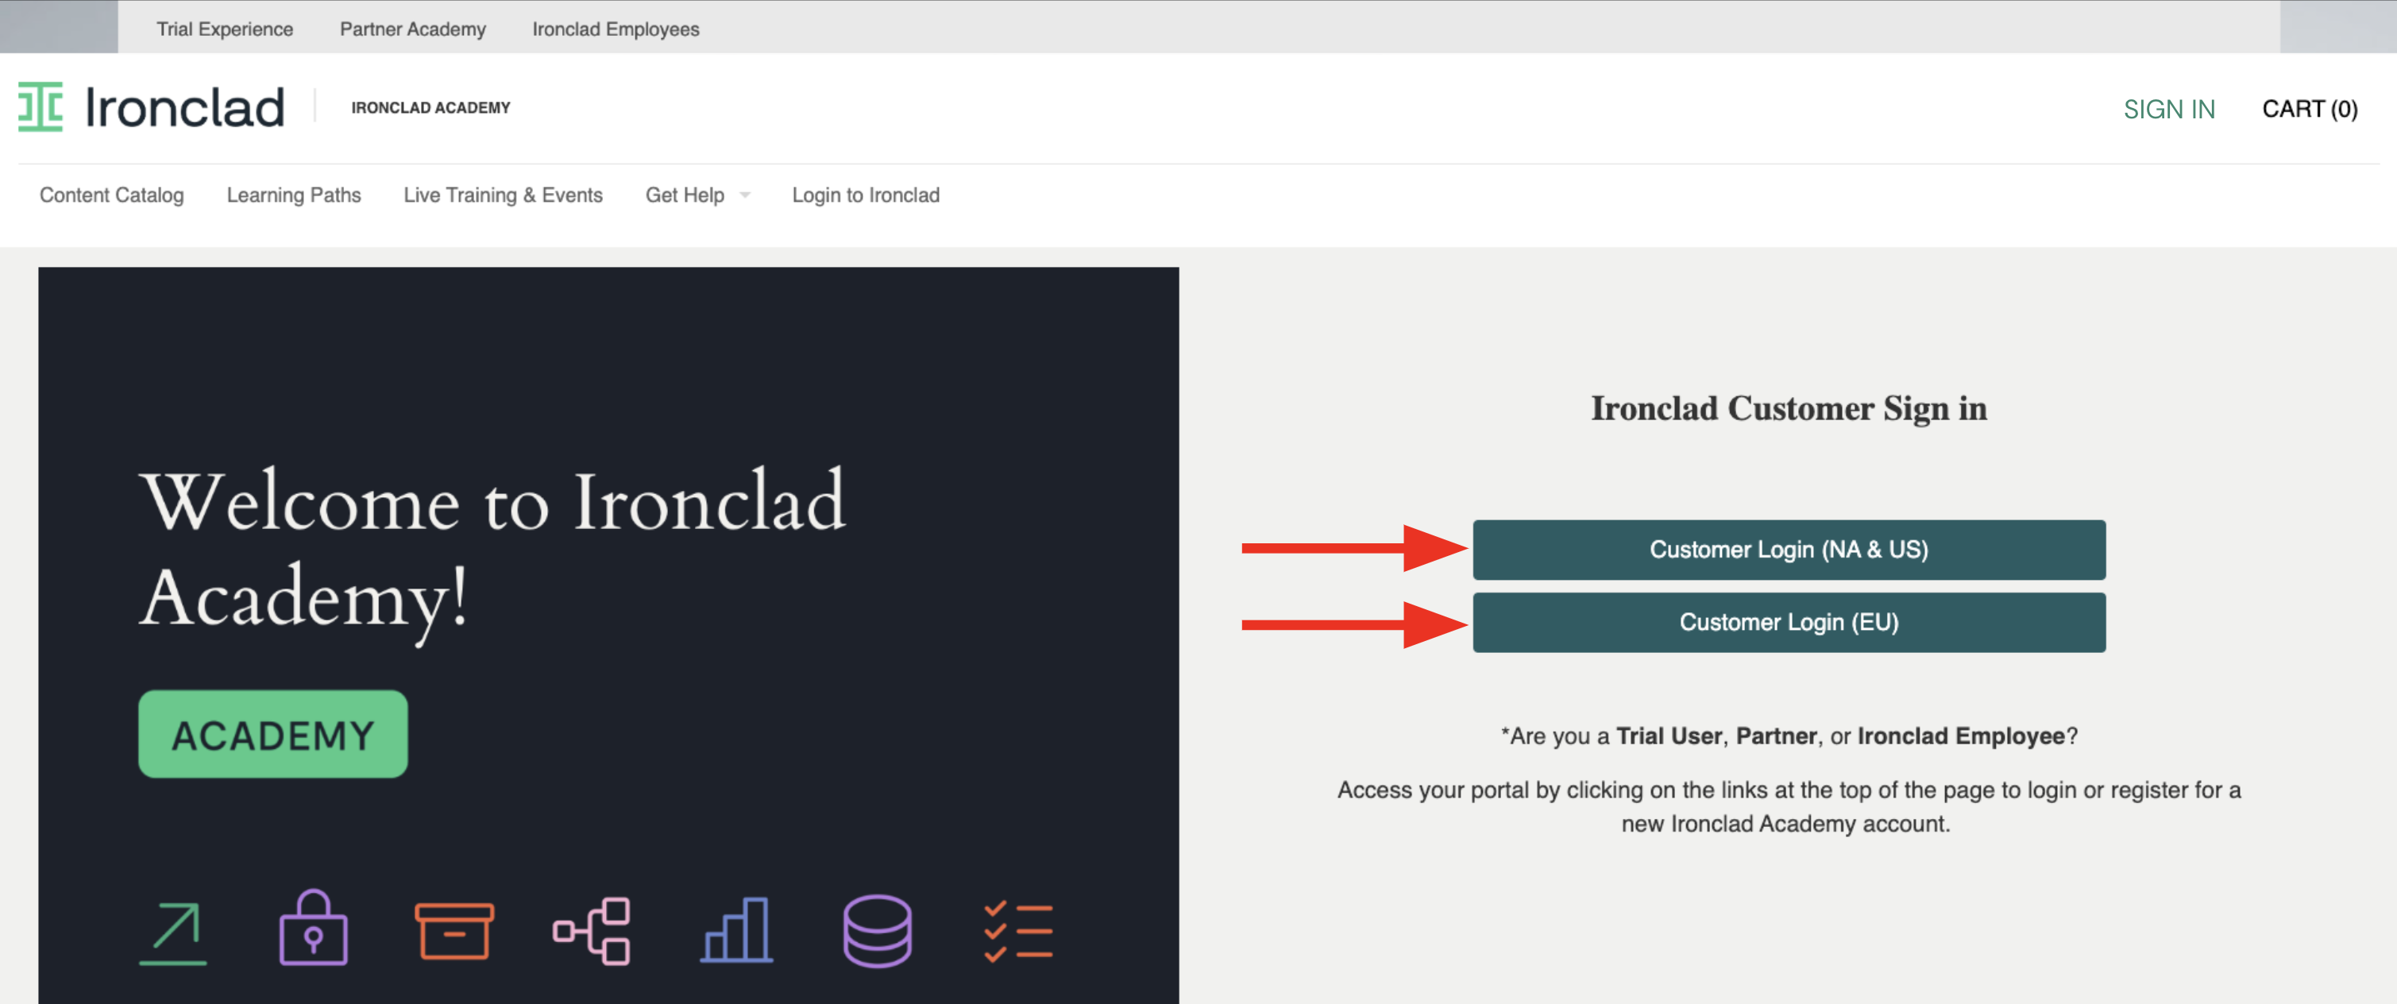2397x1004 pixels.
Task: Click SIGN IN in the header
Action: (x=2169, y=110)
